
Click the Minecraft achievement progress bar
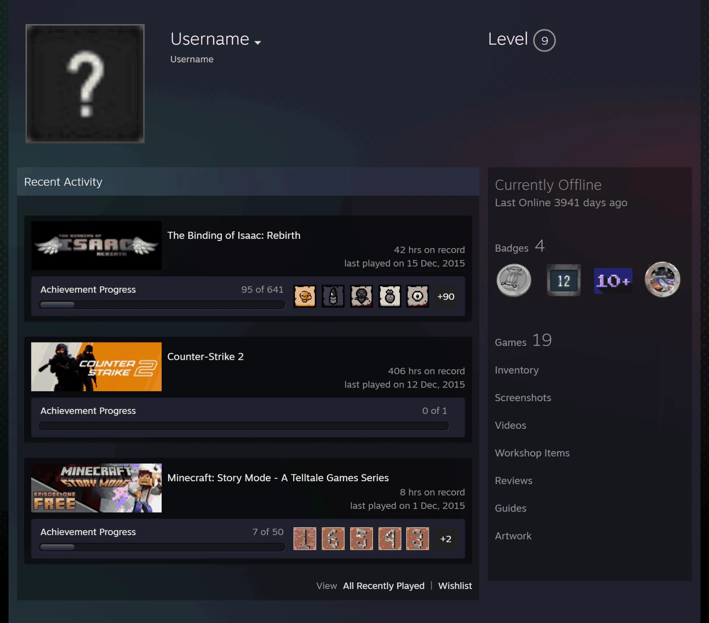point(162,547)
